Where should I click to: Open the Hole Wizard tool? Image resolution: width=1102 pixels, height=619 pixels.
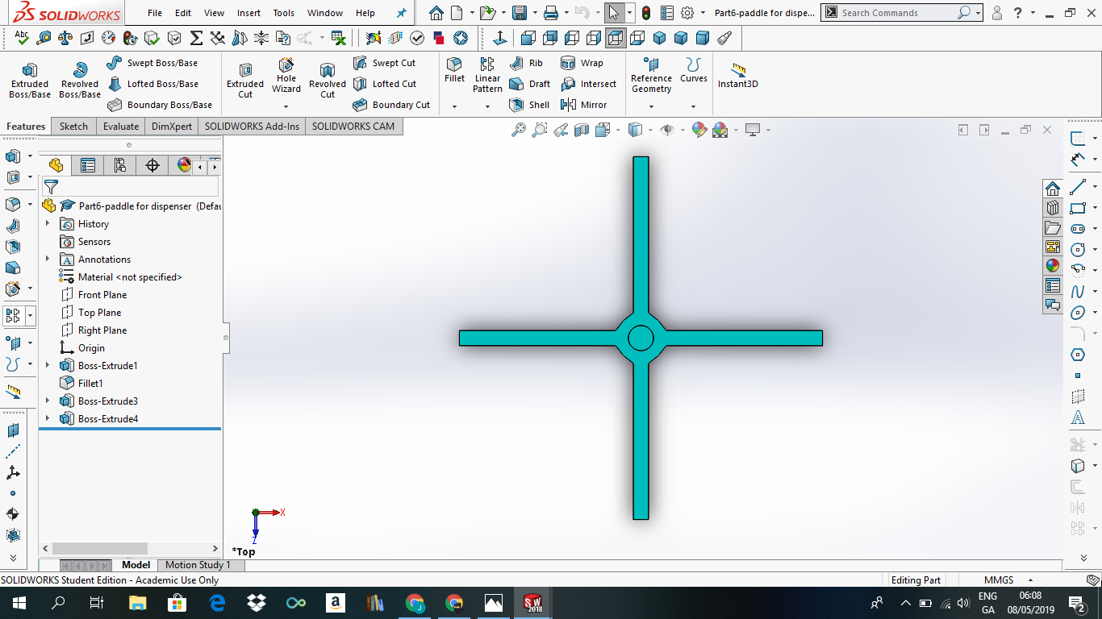[286, 75]
